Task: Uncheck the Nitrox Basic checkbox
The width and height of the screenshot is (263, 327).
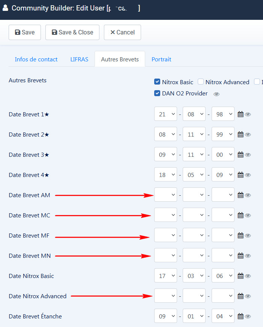Action: [x=158, y=82]
